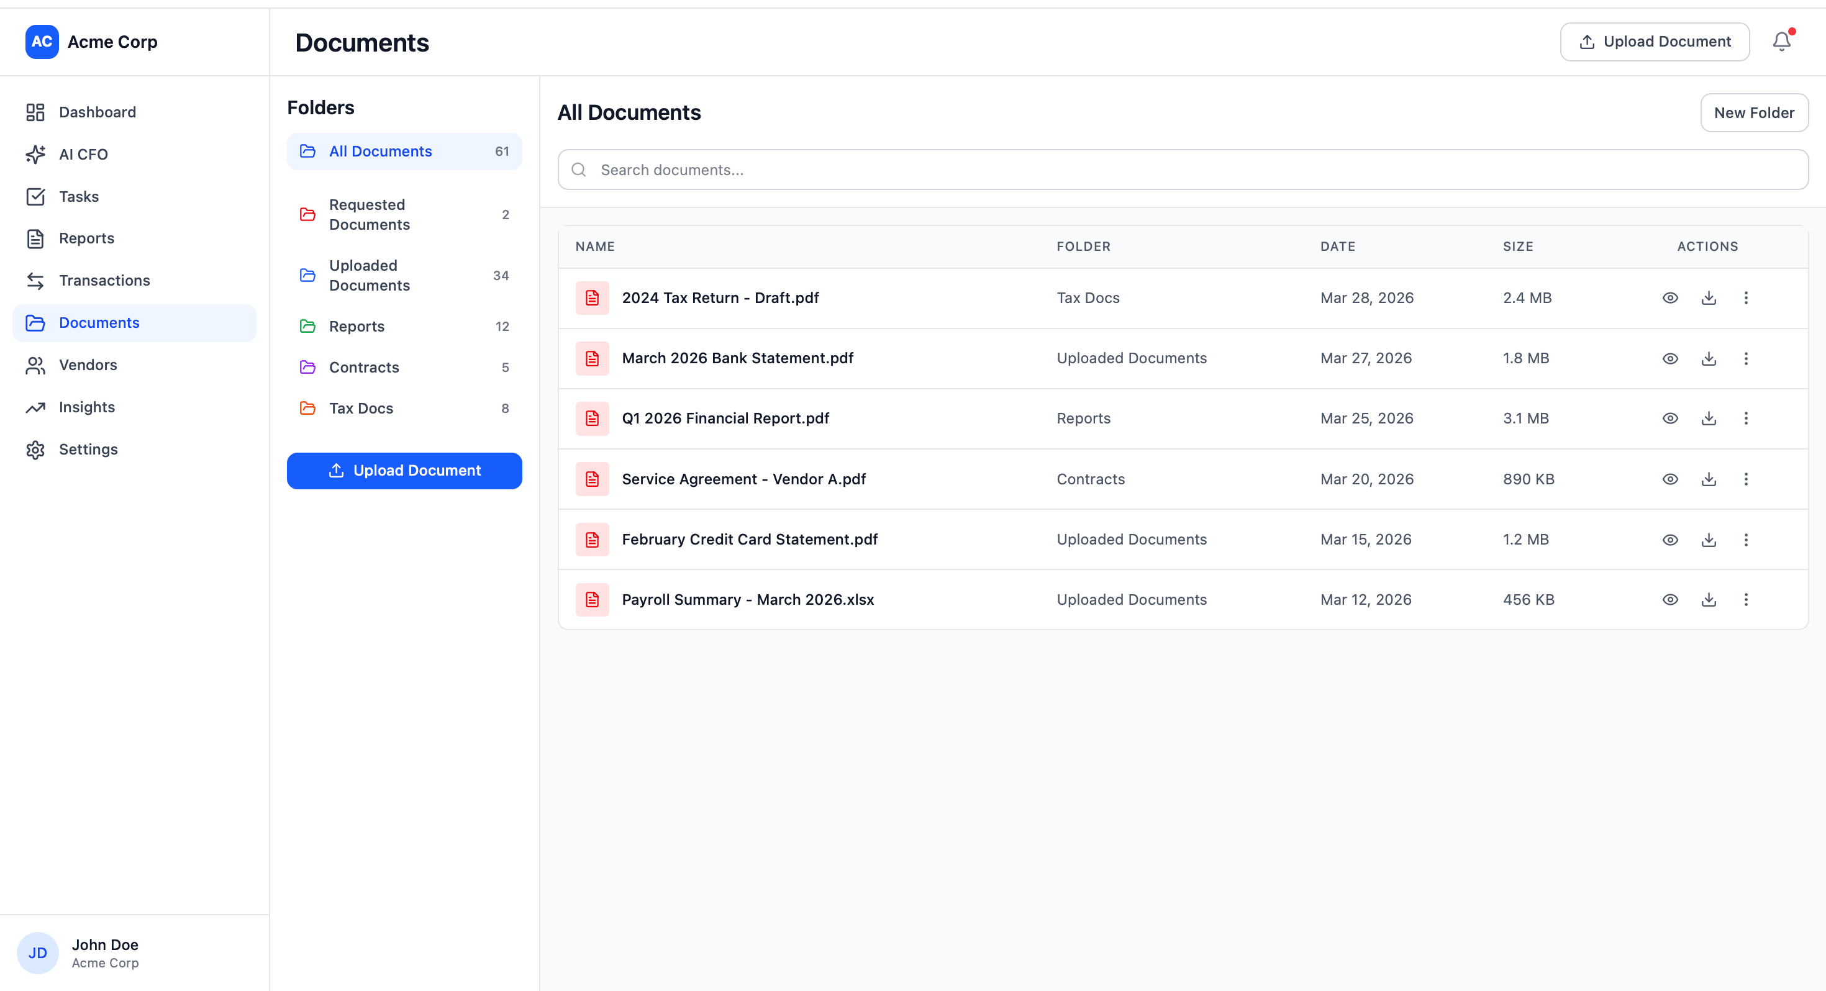Click file icon of Service Agreement - Vendor A.pdf
The height and width of the screenshot is (991, 1826).
592,479
